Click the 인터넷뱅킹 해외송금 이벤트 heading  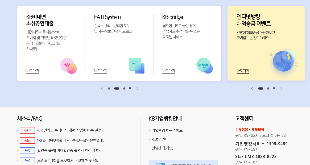pos(254,20)
